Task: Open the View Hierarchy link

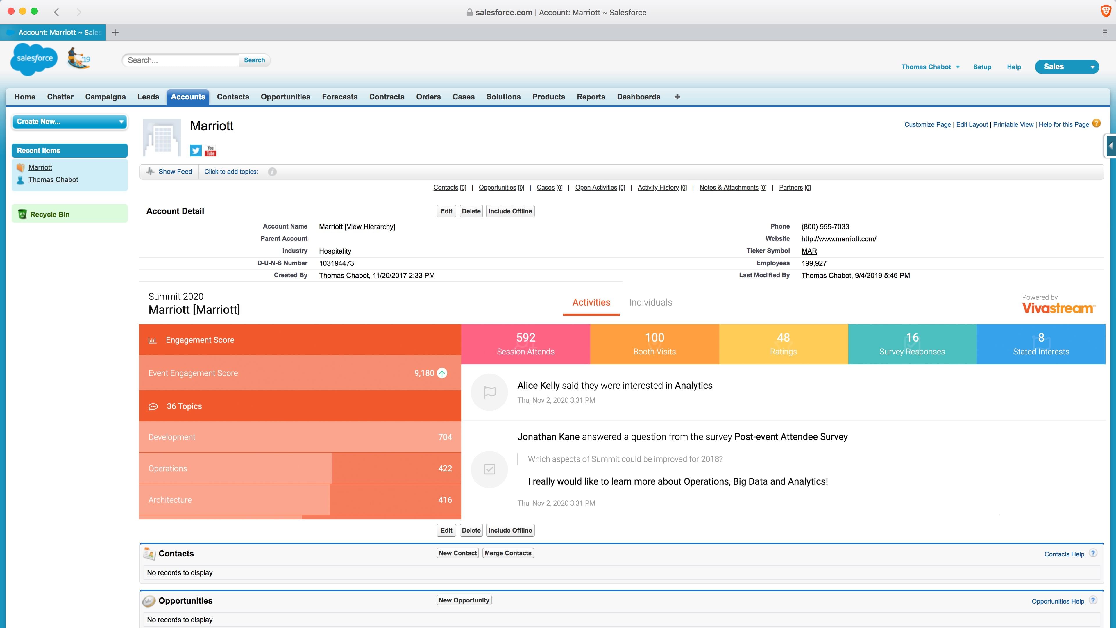Action: [370, 227]
